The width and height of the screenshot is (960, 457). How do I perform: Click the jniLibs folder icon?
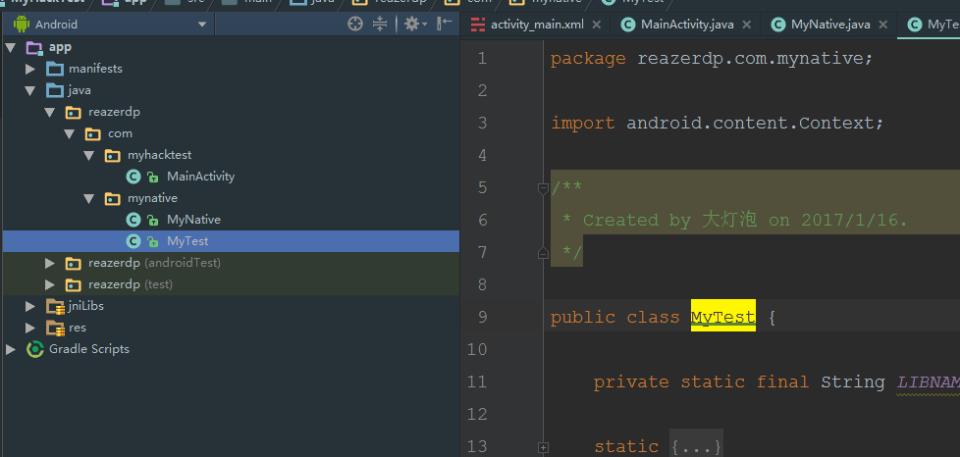point(56,307)
